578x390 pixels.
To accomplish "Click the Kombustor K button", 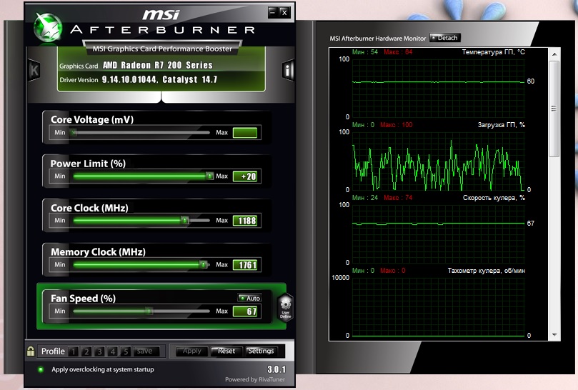I will 34,70.
